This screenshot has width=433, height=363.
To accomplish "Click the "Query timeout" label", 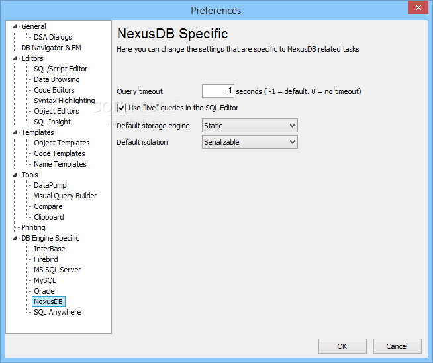I will 140,91.
